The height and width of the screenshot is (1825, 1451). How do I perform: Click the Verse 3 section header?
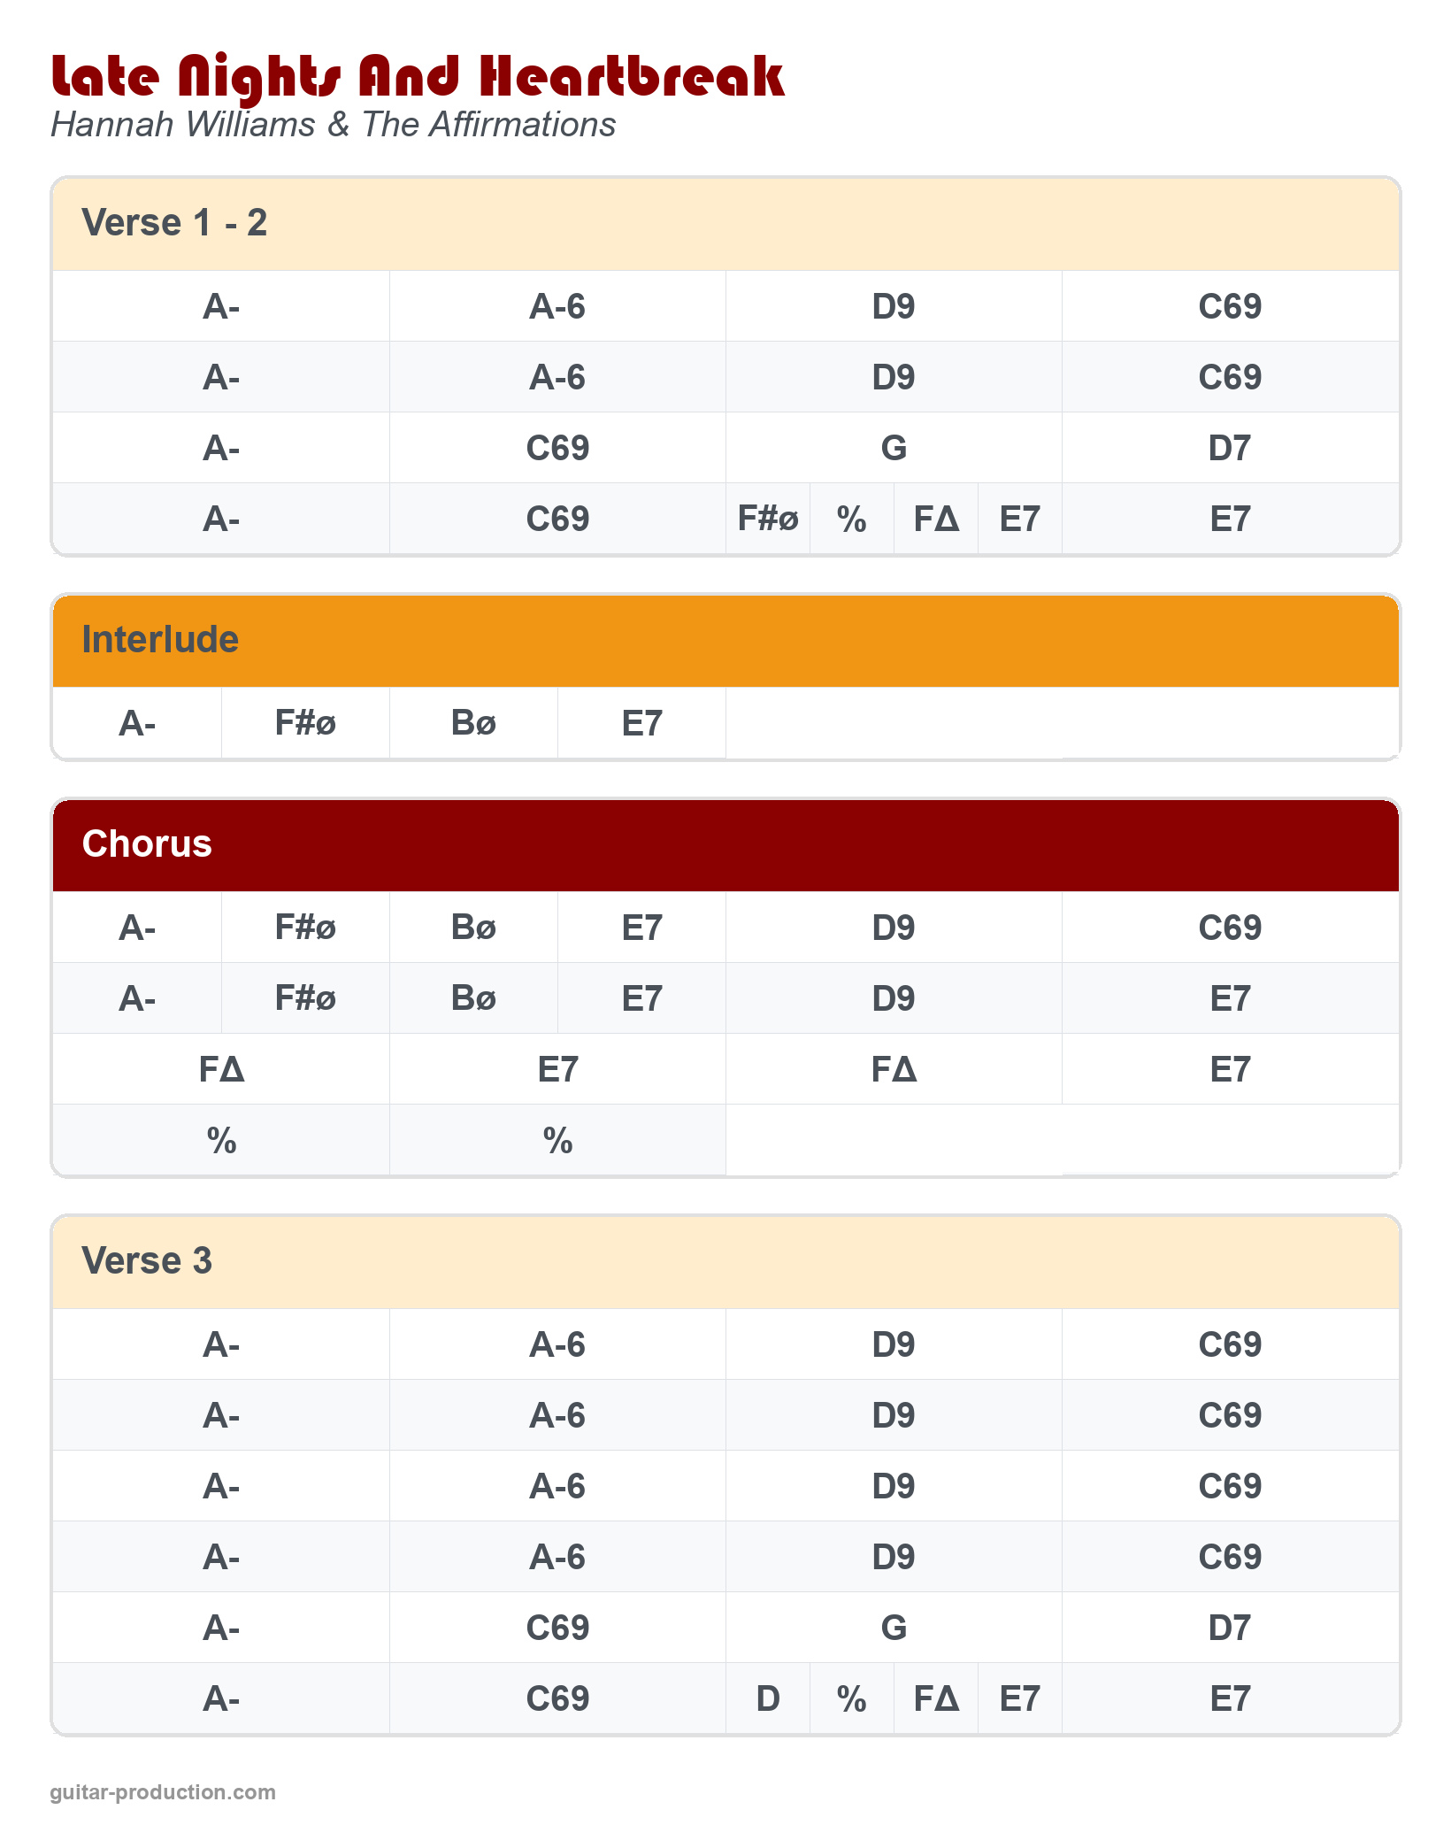point(147,1261)
